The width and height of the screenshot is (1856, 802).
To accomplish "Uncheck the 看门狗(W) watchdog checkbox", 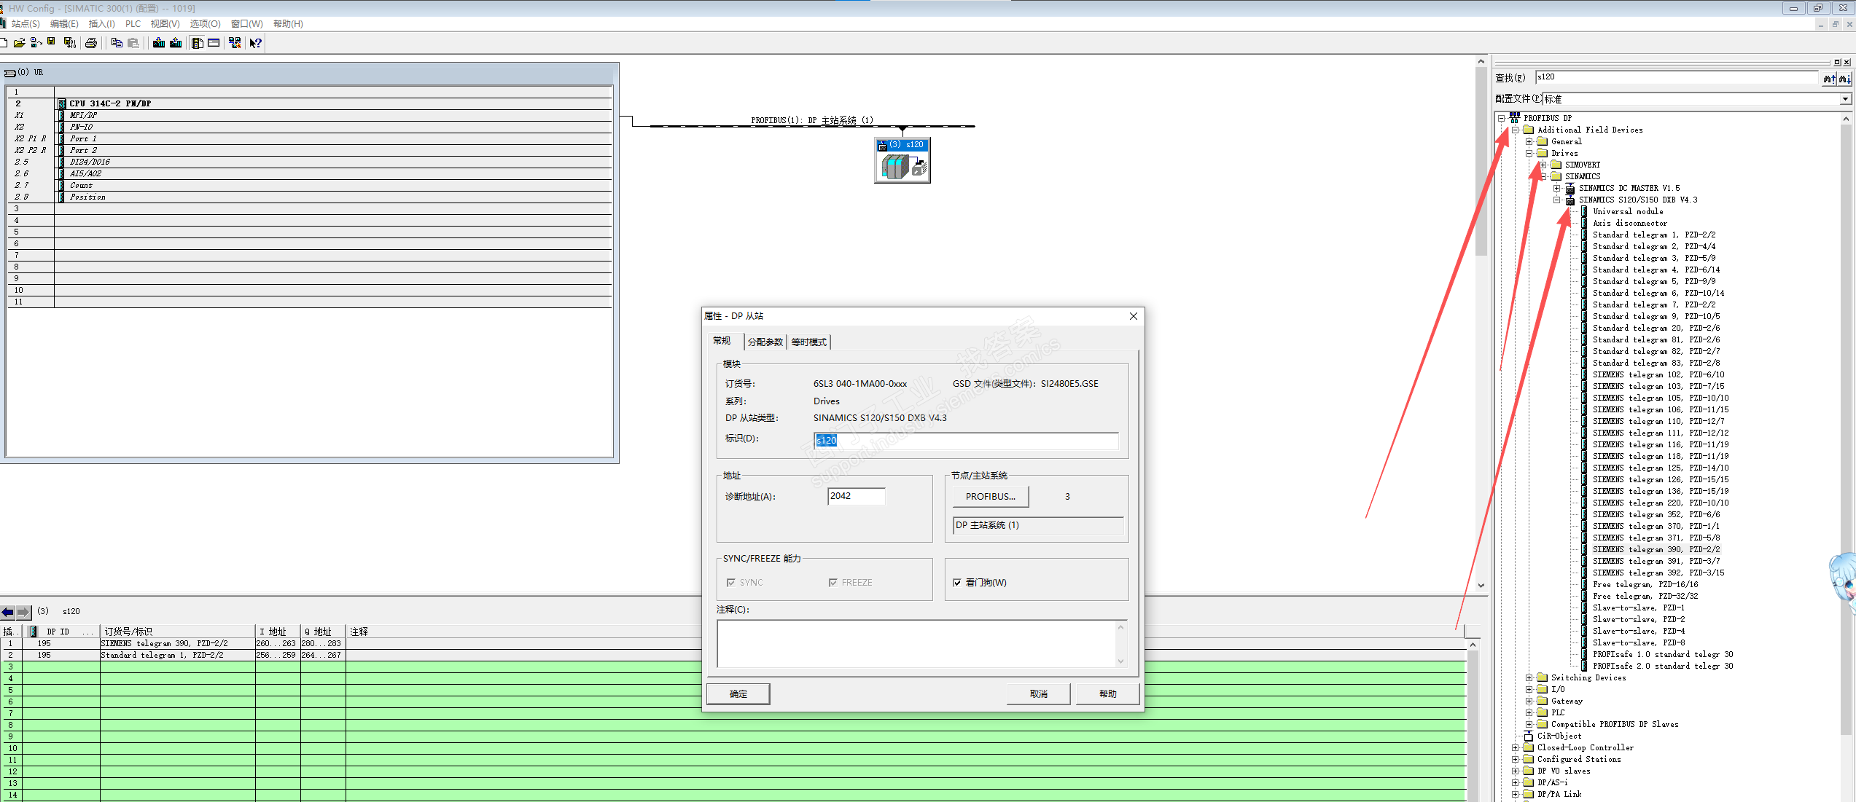I will pos(957,582).
